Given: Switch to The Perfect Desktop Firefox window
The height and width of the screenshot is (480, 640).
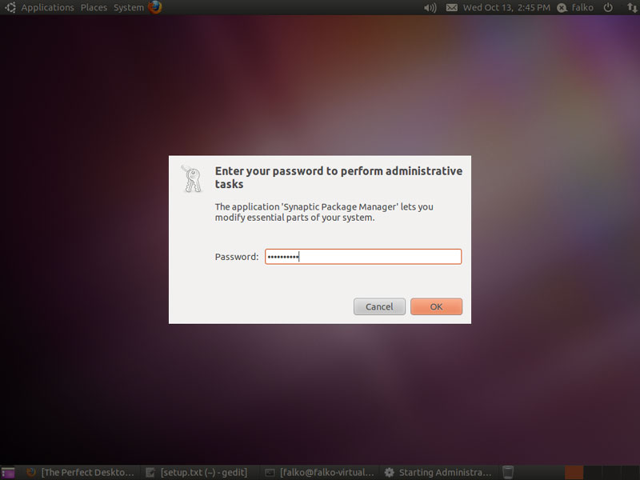Looking at the screenshot, I should (x=80, y=473).
